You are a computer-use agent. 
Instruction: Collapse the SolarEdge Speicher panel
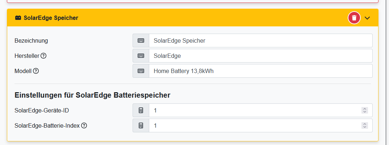(x=367, y=18)
